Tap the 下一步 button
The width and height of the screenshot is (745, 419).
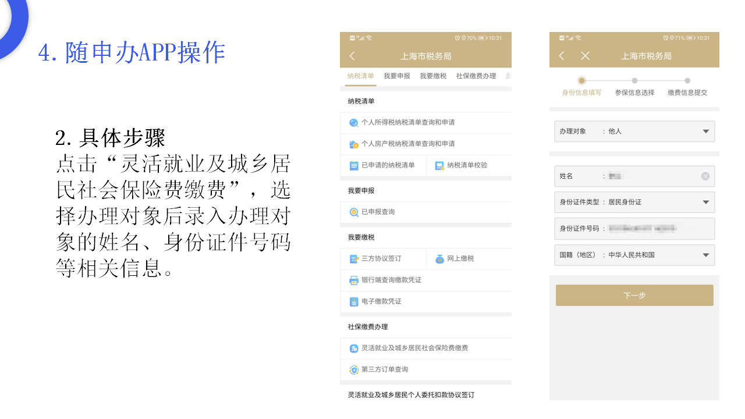[x=634, y=296]
